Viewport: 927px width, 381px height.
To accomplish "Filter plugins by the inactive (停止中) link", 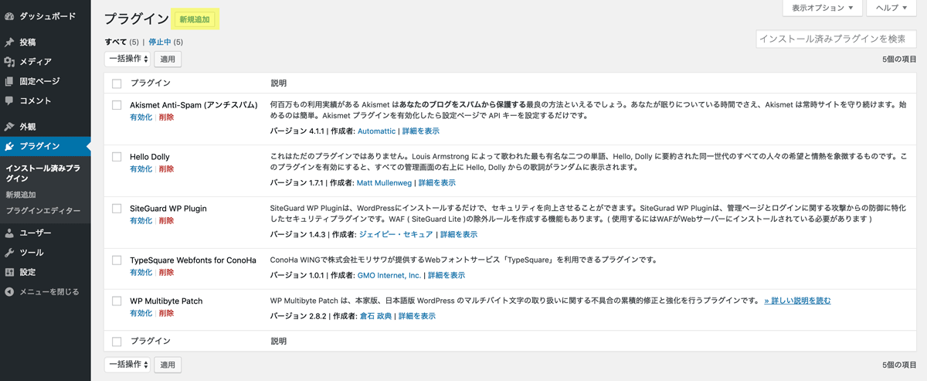I will click(160, 42).
